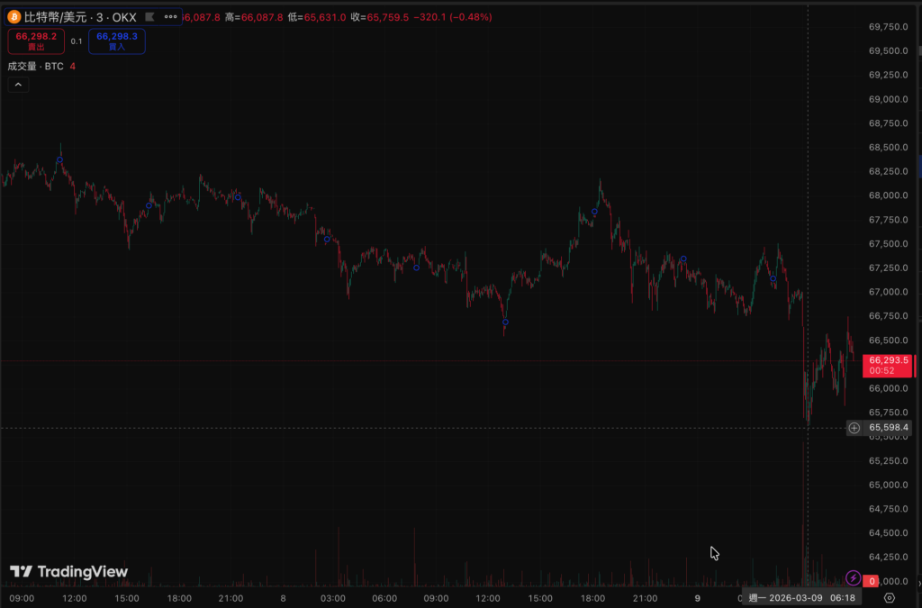
Task: Click the red 66,298.2 sell button
Action: tap(37, 41)
